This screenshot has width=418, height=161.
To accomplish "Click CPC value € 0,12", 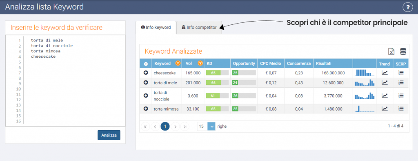I will pos(271,83).
